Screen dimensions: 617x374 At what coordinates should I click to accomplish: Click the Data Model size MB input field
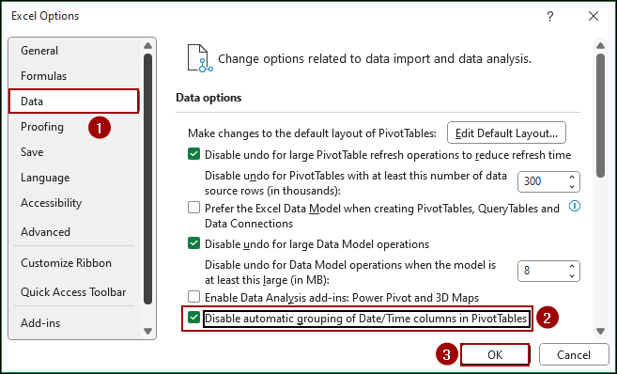pyautogui.click(x=542, y=271)
